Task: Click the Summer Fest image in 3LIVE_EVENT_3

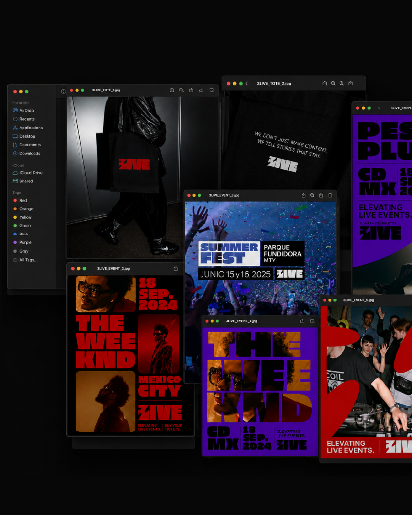Action: pyautogui.click(x=260, y=258)
